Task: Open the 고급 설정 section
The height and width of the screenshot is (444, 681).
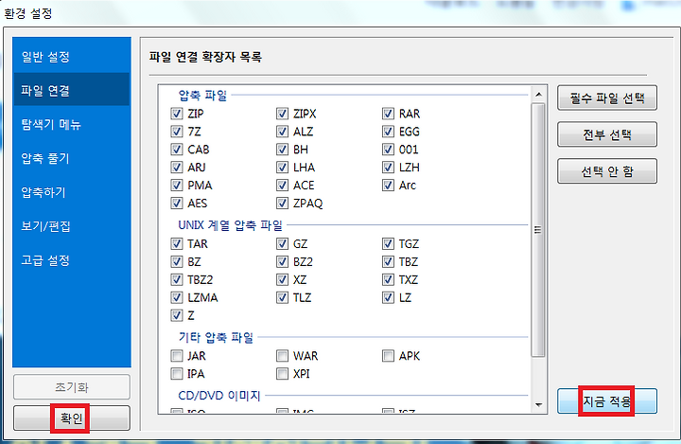Action: click(x=72, y=260)
